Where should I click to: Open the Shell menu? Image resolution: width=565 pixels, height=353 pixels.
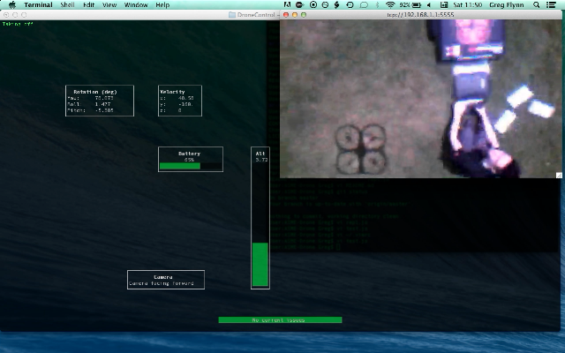click(x=67, y=4)
